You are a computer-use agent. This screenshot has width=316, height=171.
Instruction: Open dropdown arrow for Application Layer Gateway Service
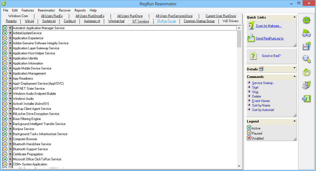pos(10,48)
